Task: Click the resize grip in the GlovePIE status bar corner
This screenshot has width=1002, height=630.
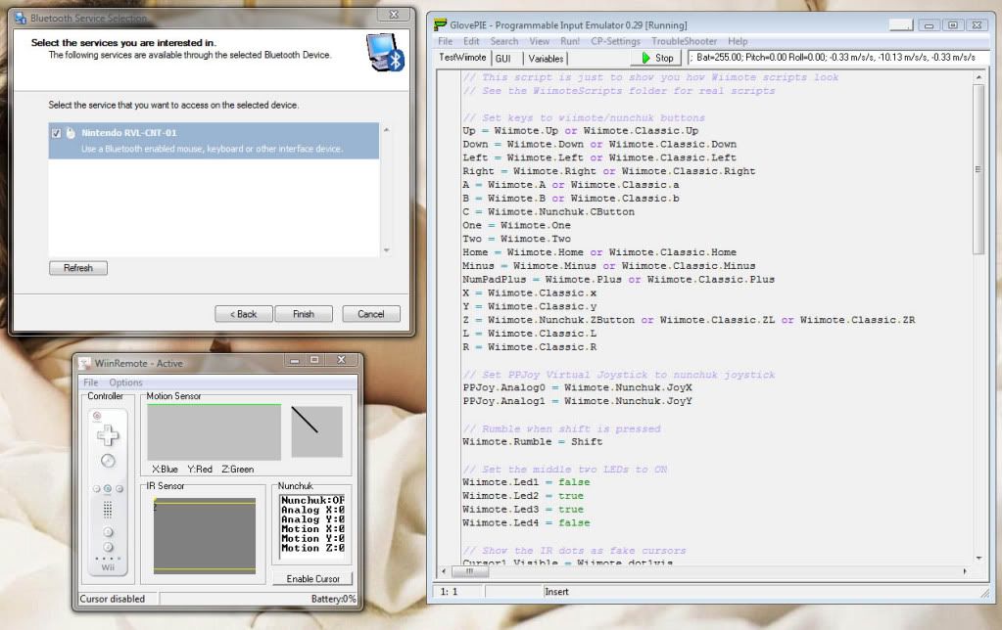Action: click(x=984, y=593)
